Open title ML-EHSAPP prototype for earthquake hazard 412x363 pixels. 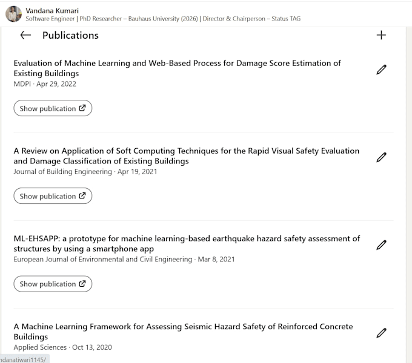click(x=187, y=244)
